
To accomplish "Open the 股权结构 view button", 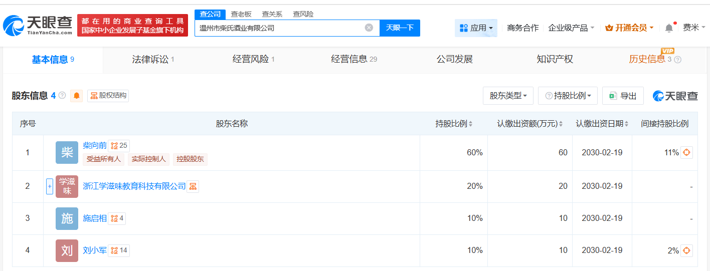I will tap(108, 96).
